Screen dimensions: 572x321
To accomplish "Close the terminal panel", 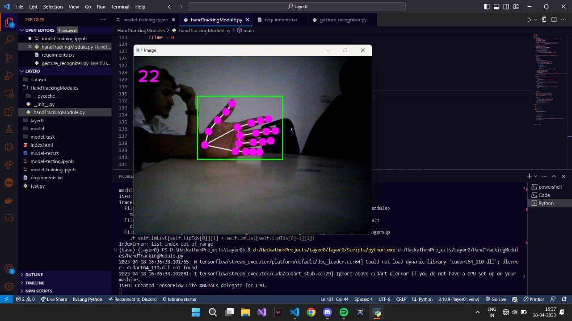I will tap(564, 176).
